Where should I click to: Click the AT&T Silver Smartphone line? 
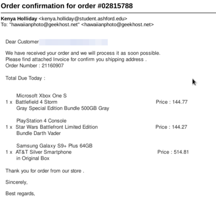coord(43,152)
